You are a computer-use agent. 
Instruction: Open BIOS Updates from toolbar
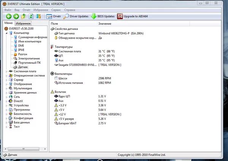103,16
